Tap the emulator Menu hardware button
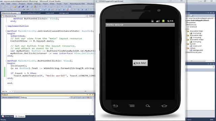 (132, 106)
